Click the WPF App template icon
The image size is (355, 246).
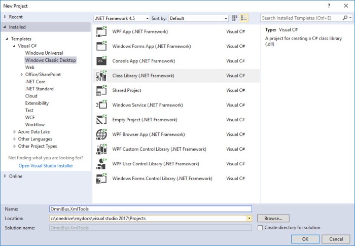tap(101, 31)
